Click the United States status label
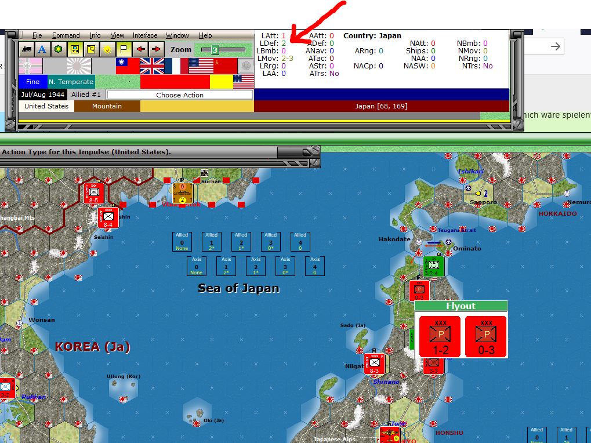Image resolution: width=591 pixels, height=443 pixels. (x=46, y=106)
